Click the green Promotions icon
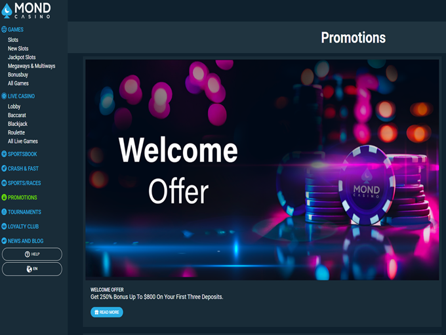Viewport: 446px width, 335px height. point(4,197)
